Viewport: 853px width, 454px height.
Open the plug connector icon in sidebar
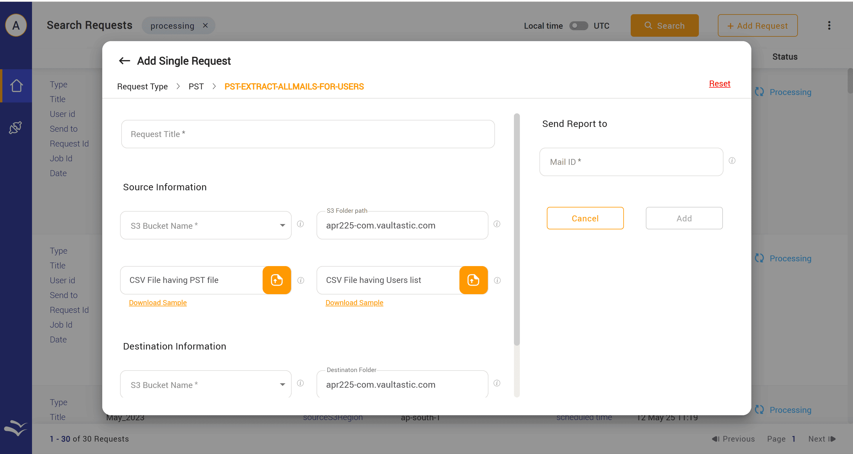click(x=16, y=128)
